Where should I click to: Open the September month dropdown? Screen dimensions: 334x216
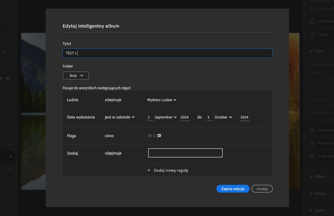tap(165, 117)
